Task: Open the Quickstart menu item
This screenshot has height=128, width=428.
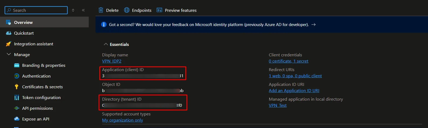Action: click(x=24, y=33)
